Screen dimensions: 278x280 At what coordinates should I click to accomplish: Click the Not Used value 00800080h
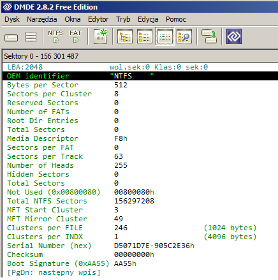[x=134, y=192]
